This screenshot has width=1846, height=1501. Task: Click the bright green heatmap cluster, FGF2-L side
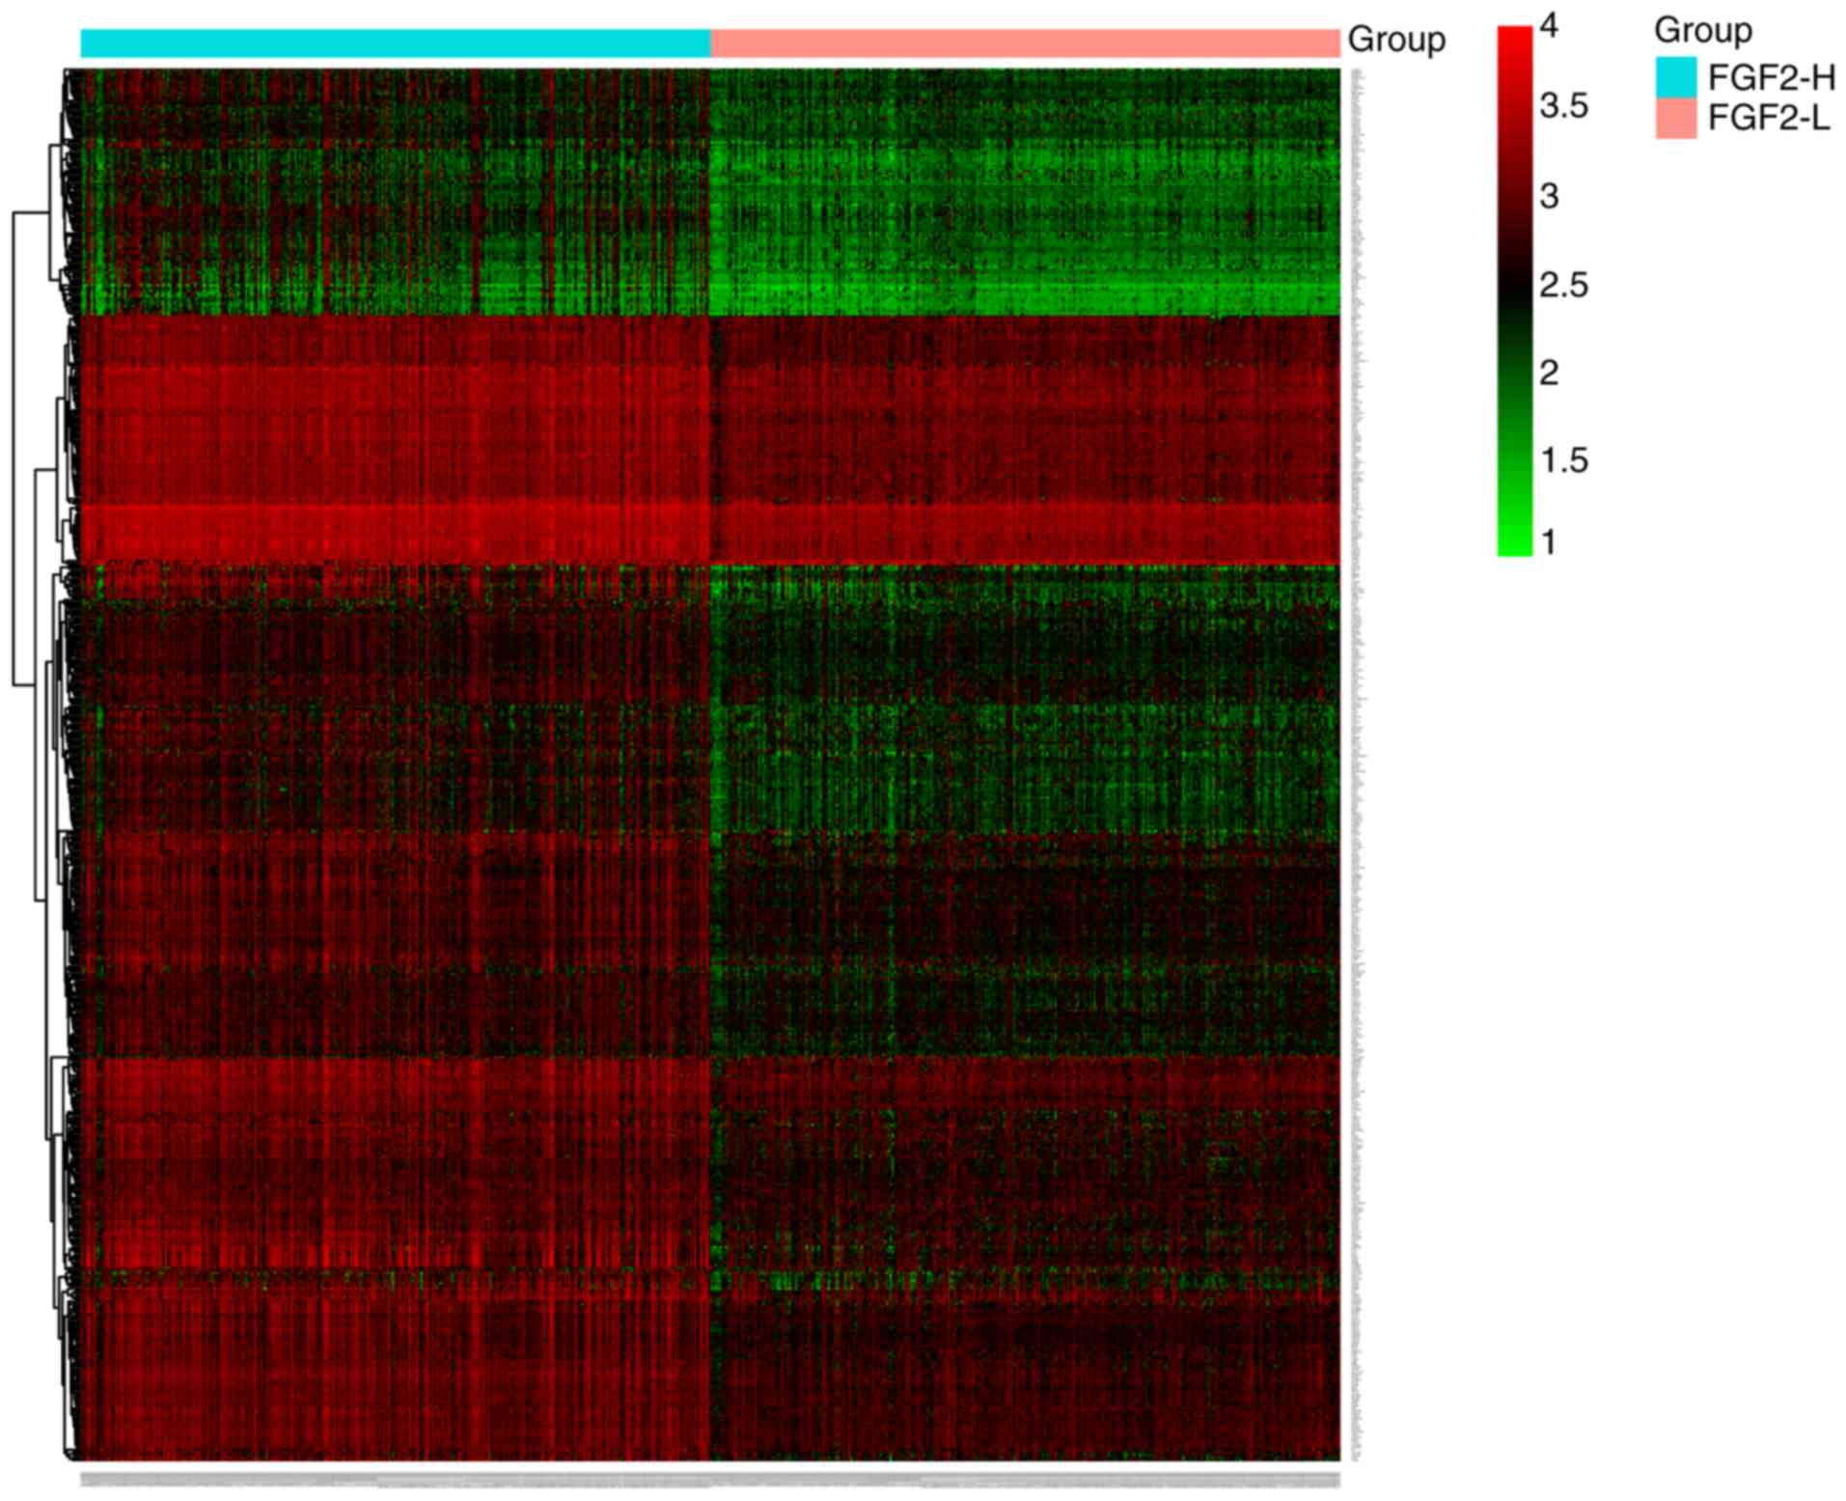coord(1025,290)
